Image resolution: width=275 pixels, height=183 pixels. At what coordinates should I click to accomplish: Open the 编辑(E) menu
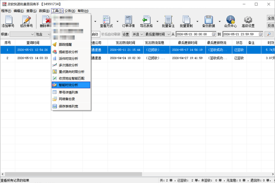click(x=19, y=11)
